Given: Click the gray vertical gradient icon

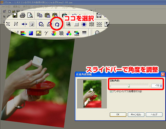Looking at the screenshot, I should [84, 33].
